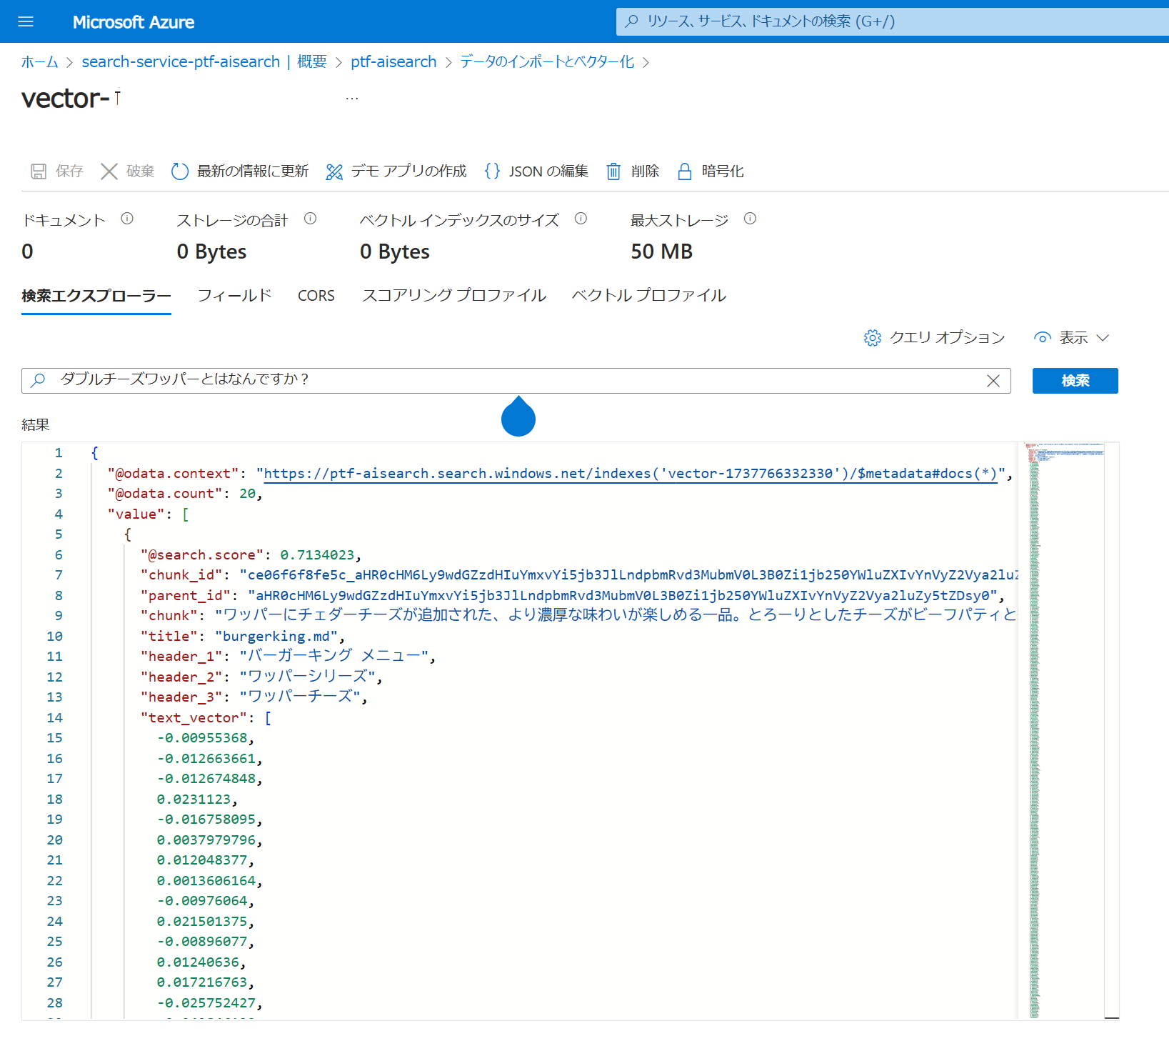1169x1041 pixels.
Task: Switch to スコアリング プロファイル tab
Action: coord(454,296)
